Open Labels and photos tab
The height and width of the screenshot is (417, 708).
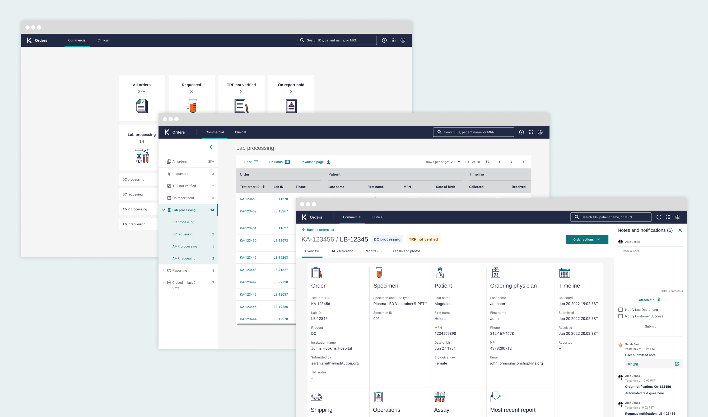[406, 251]
